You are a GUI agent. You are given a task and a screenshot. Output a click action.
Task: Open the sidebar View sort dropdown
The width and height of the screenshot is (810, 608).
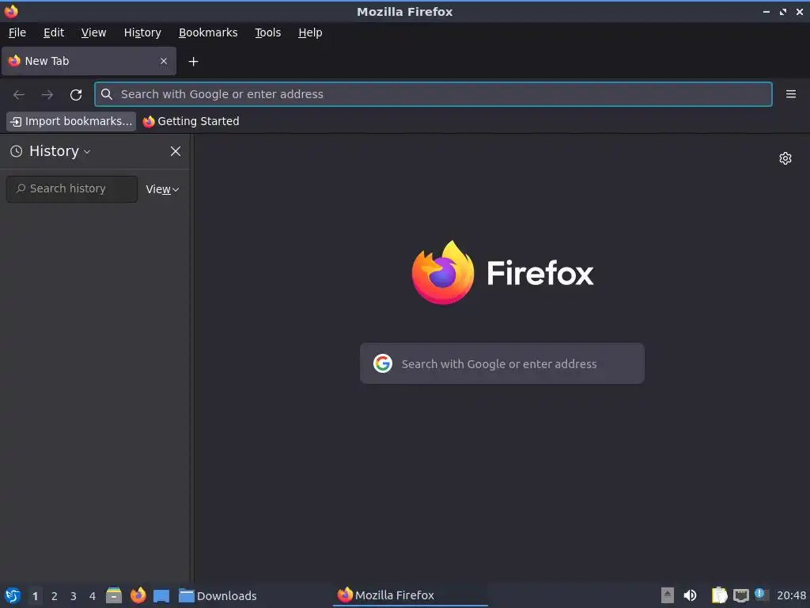coord(162,189)
